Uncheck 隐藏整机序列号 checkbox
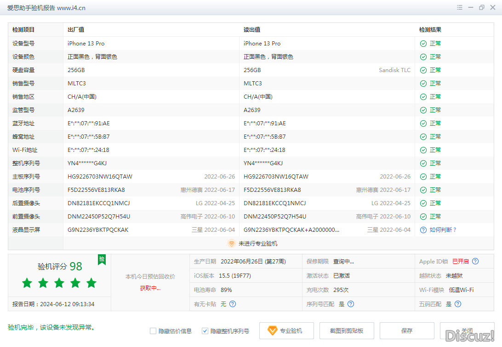Viewport: 502px width, 347px height. (205, 331)
